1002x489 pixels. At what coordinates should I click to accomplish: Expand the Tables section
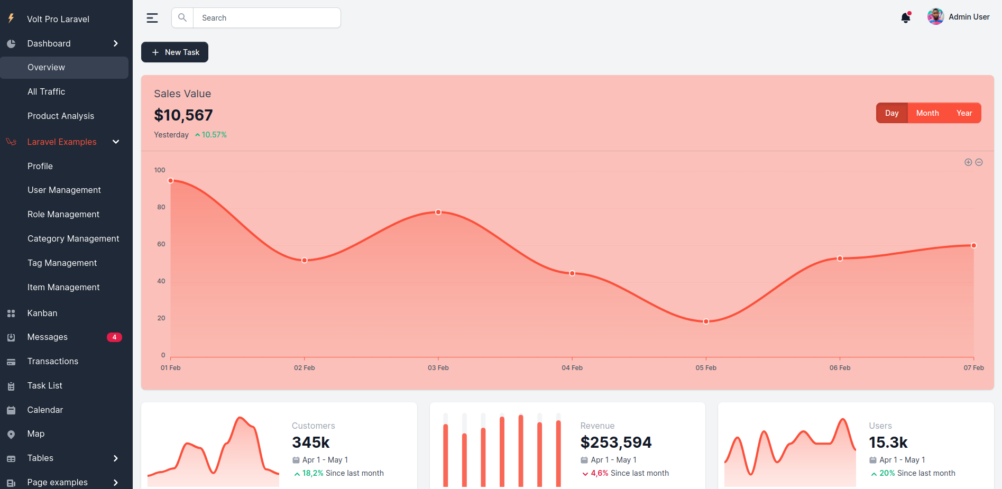click(x=115, y=458)
